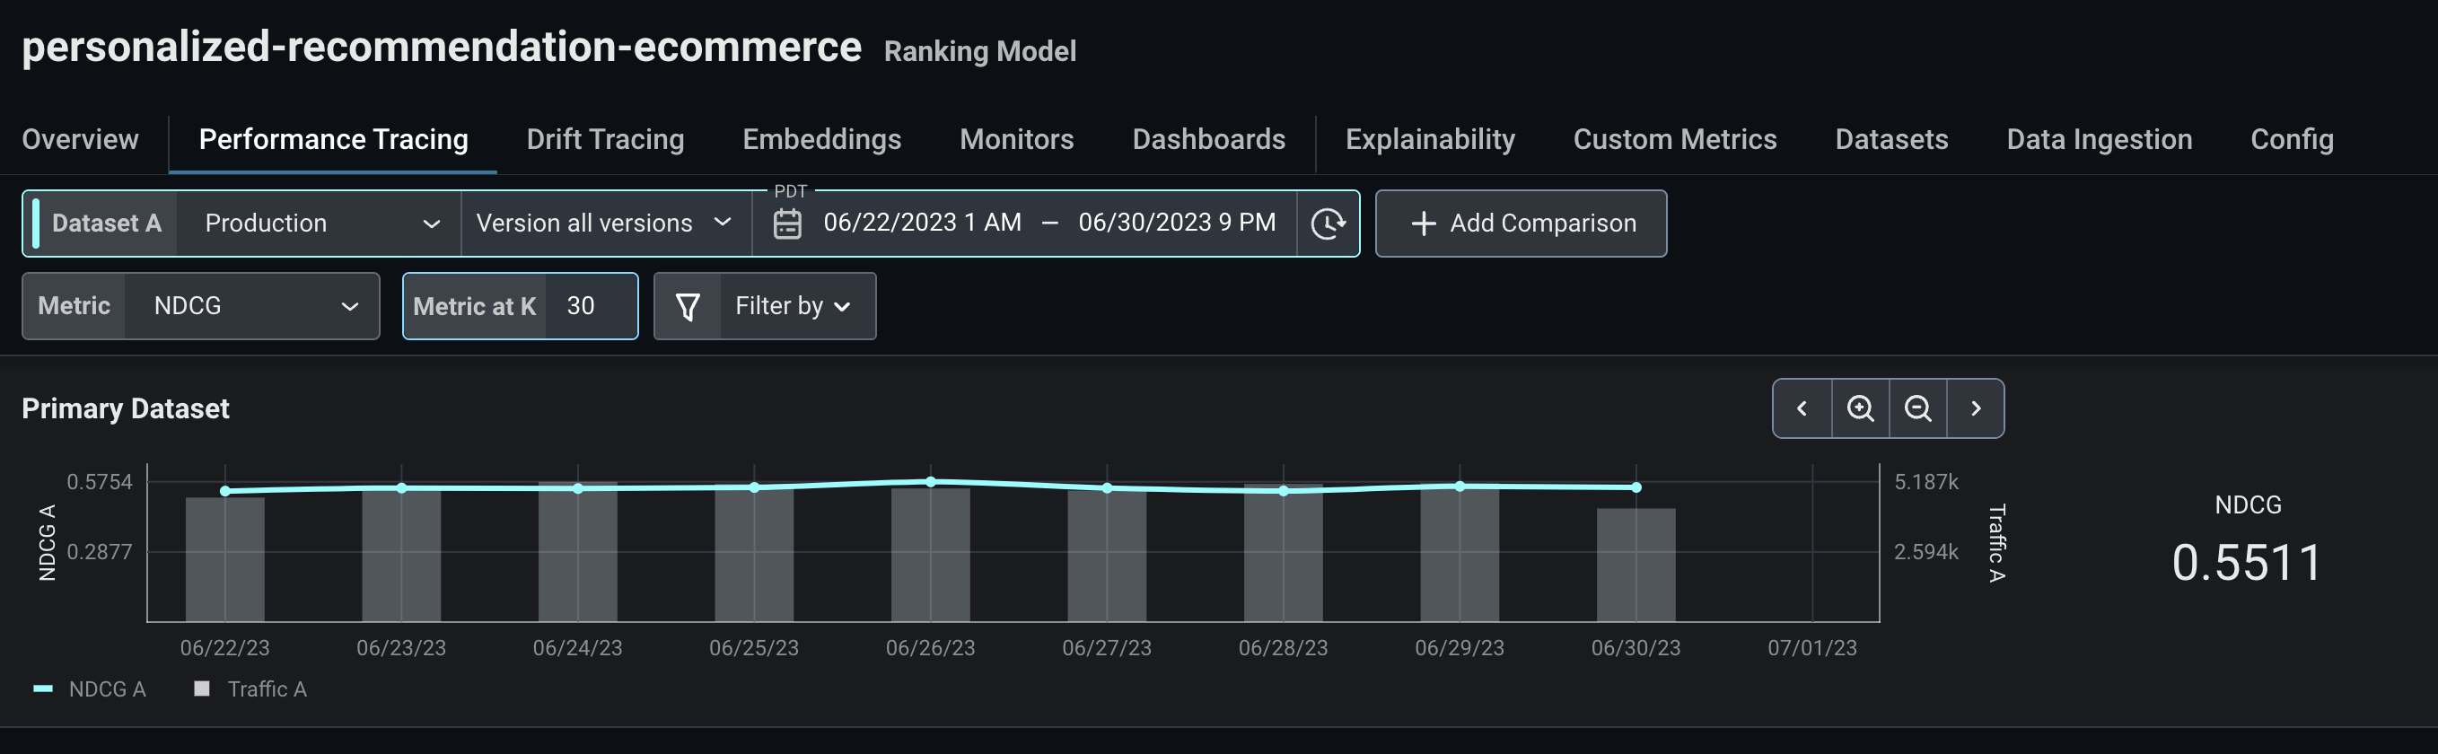Zoom in on the chart
2438x754 pixels.
(1861, 408)
